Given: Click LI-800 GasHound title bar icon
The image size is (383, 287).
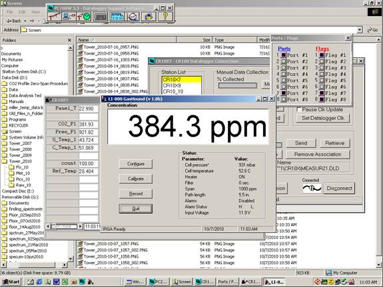Looking at the screenshot, I should [x=105, y=99].
